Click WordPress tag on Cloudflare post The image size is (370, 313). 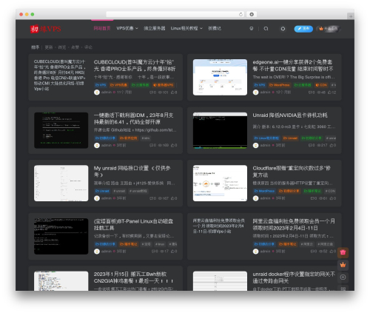264,191
